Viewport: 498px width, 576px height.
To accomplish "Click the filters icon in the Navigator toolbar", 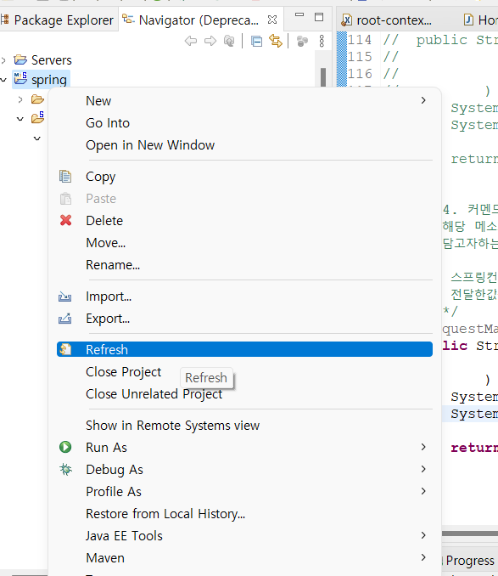I will coord(302,41).
